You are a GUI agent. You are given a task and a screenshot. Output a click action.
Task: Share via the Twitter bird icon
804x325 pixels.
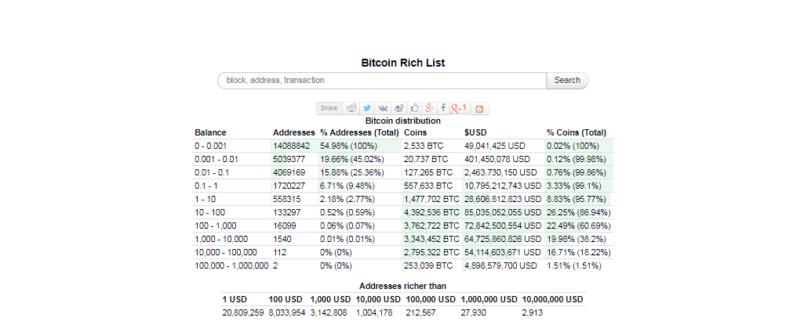[366, 109]
